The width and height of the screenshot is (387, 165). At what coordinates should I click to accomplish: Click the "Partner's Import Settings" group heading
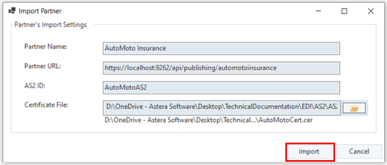point(51,25)
